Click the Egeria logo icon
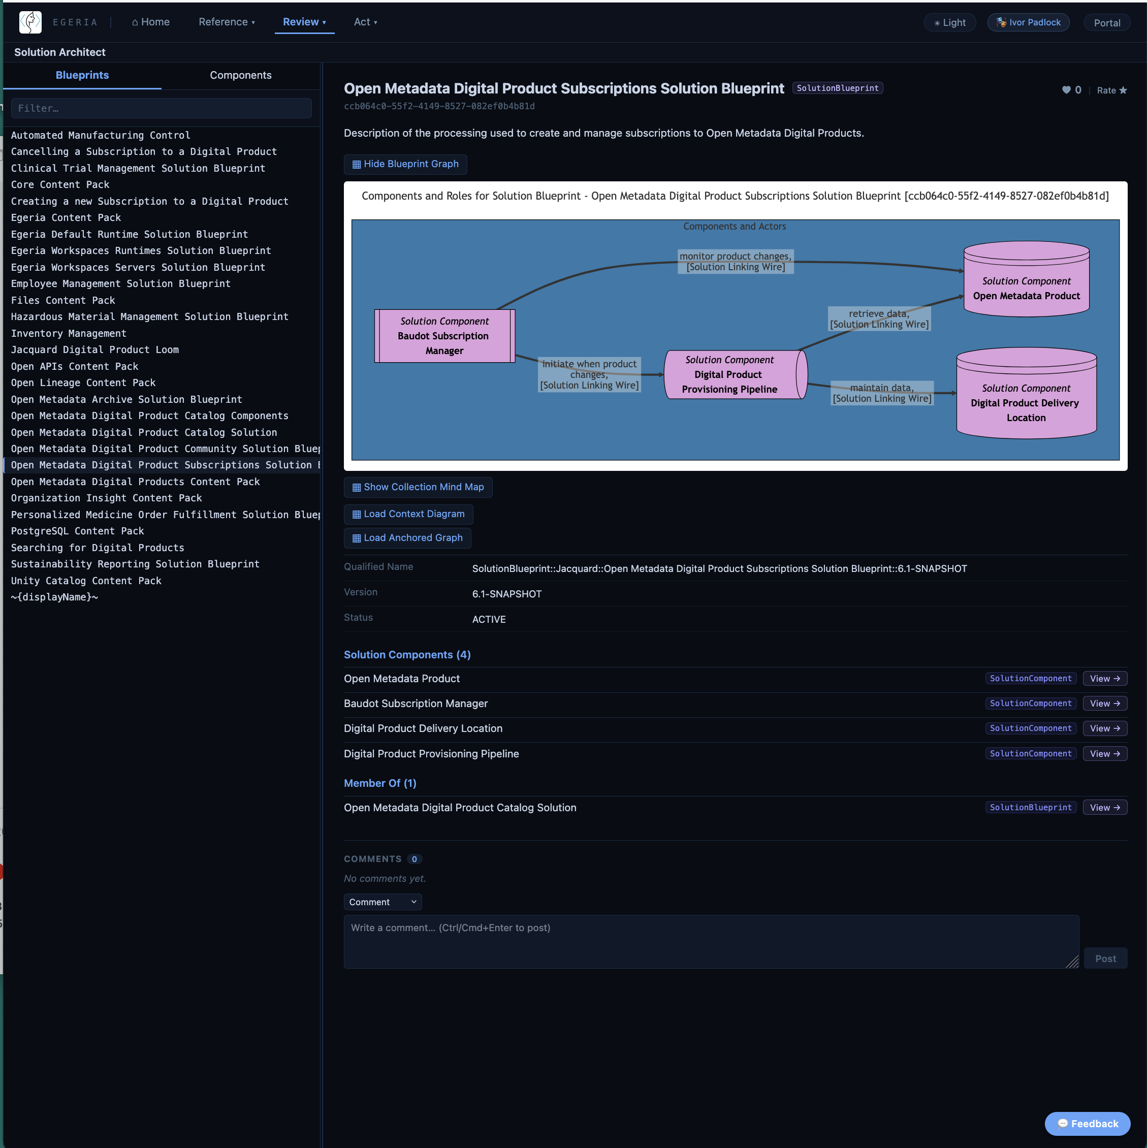The height and width of the screenshot is (1148, 1147). coord(30,22)
